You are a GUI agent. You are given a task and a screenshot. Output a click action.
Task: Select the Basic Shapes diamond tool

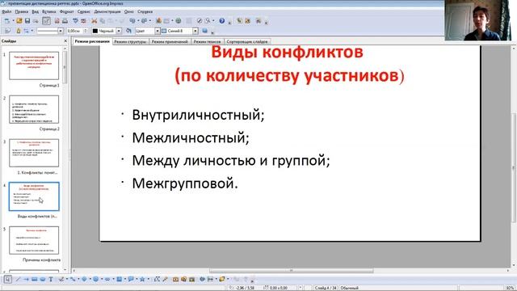pos(84,279)
